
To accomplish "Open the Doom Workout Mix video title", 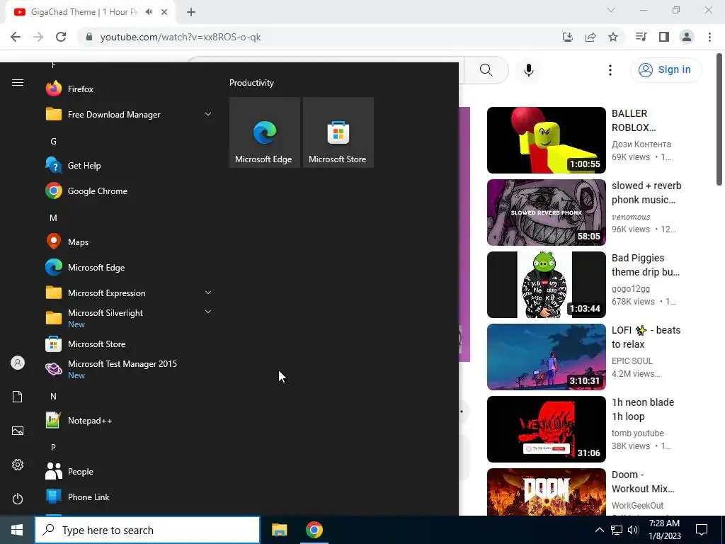I will point(643,482).
